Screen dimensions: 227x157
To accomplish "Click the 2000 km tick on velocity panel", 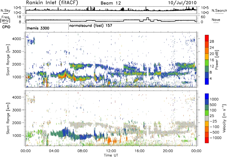I will click(16, 123).
